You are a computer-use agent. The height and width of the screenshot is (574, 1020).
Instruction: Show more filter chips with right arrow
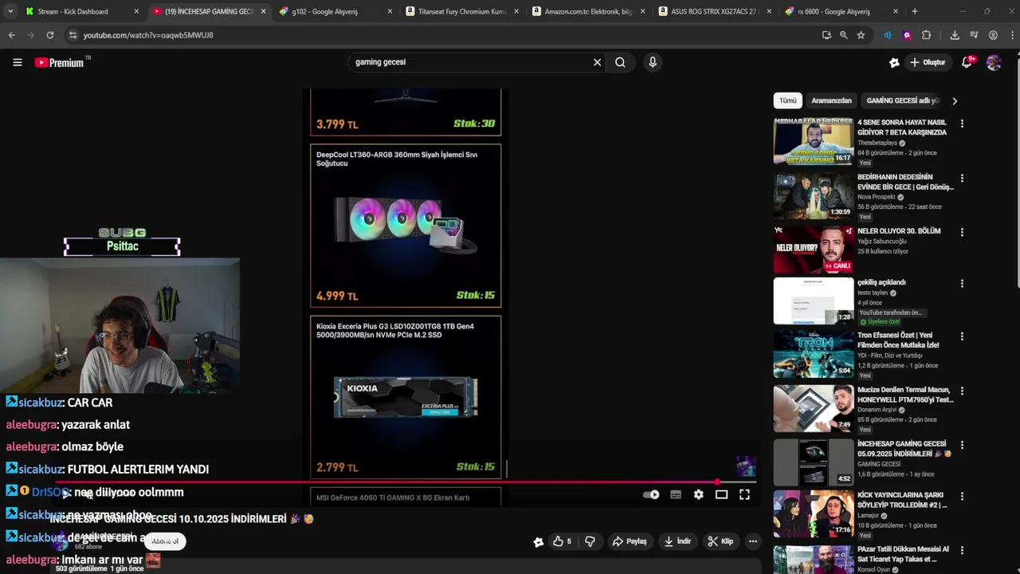954,100
